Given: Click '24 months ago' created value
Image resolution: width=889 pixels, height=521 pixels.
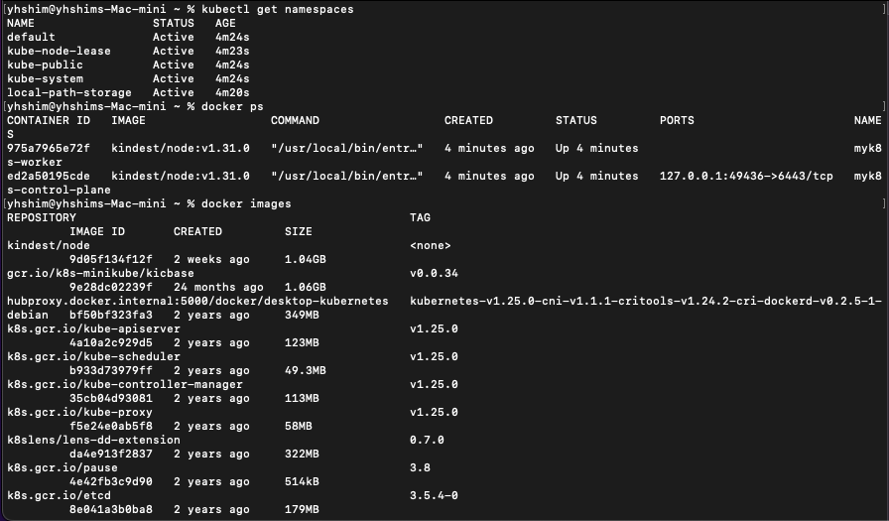Looking at the screenshot, I should coord(218,287).
